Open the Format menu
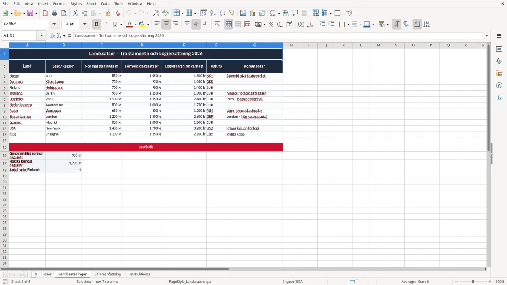The height and width of the screenshot is (285, 507). click(60, 3)
